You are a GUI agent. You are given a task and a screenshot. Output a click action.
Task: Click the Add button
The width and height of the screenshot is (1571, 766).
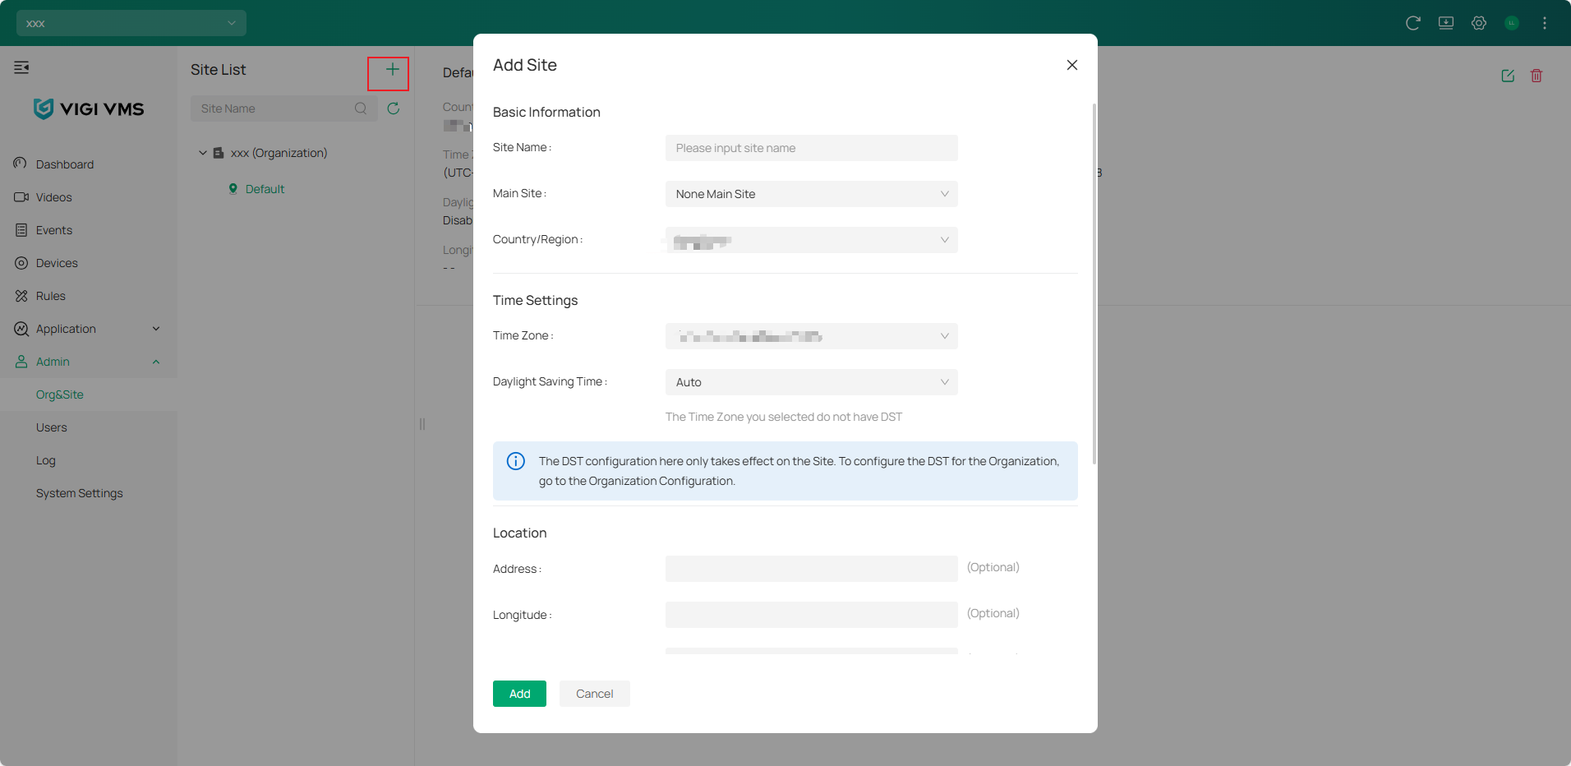click(x=519, y=694)
